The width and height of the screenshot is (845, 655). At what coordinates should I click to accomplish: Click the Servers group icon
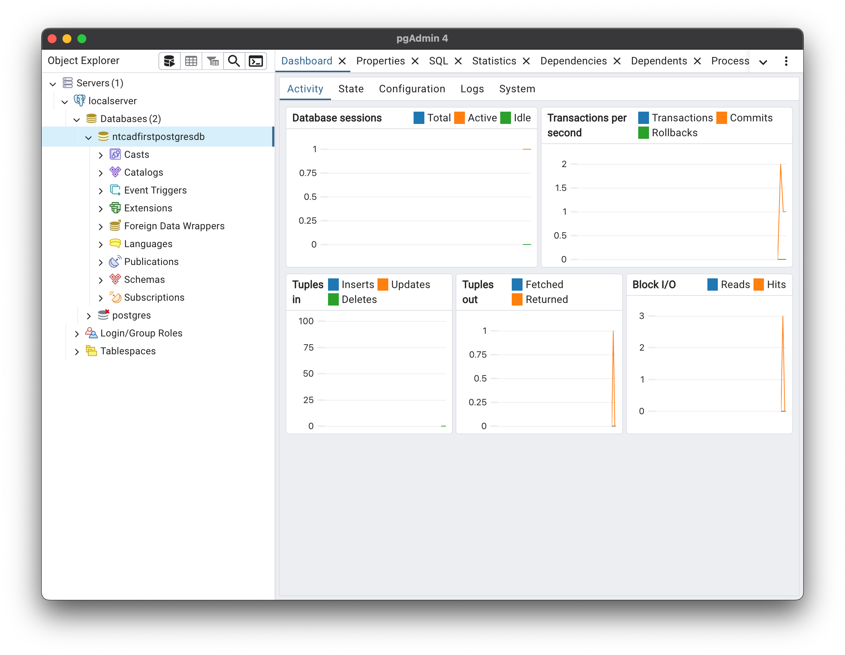click(68, 83)
